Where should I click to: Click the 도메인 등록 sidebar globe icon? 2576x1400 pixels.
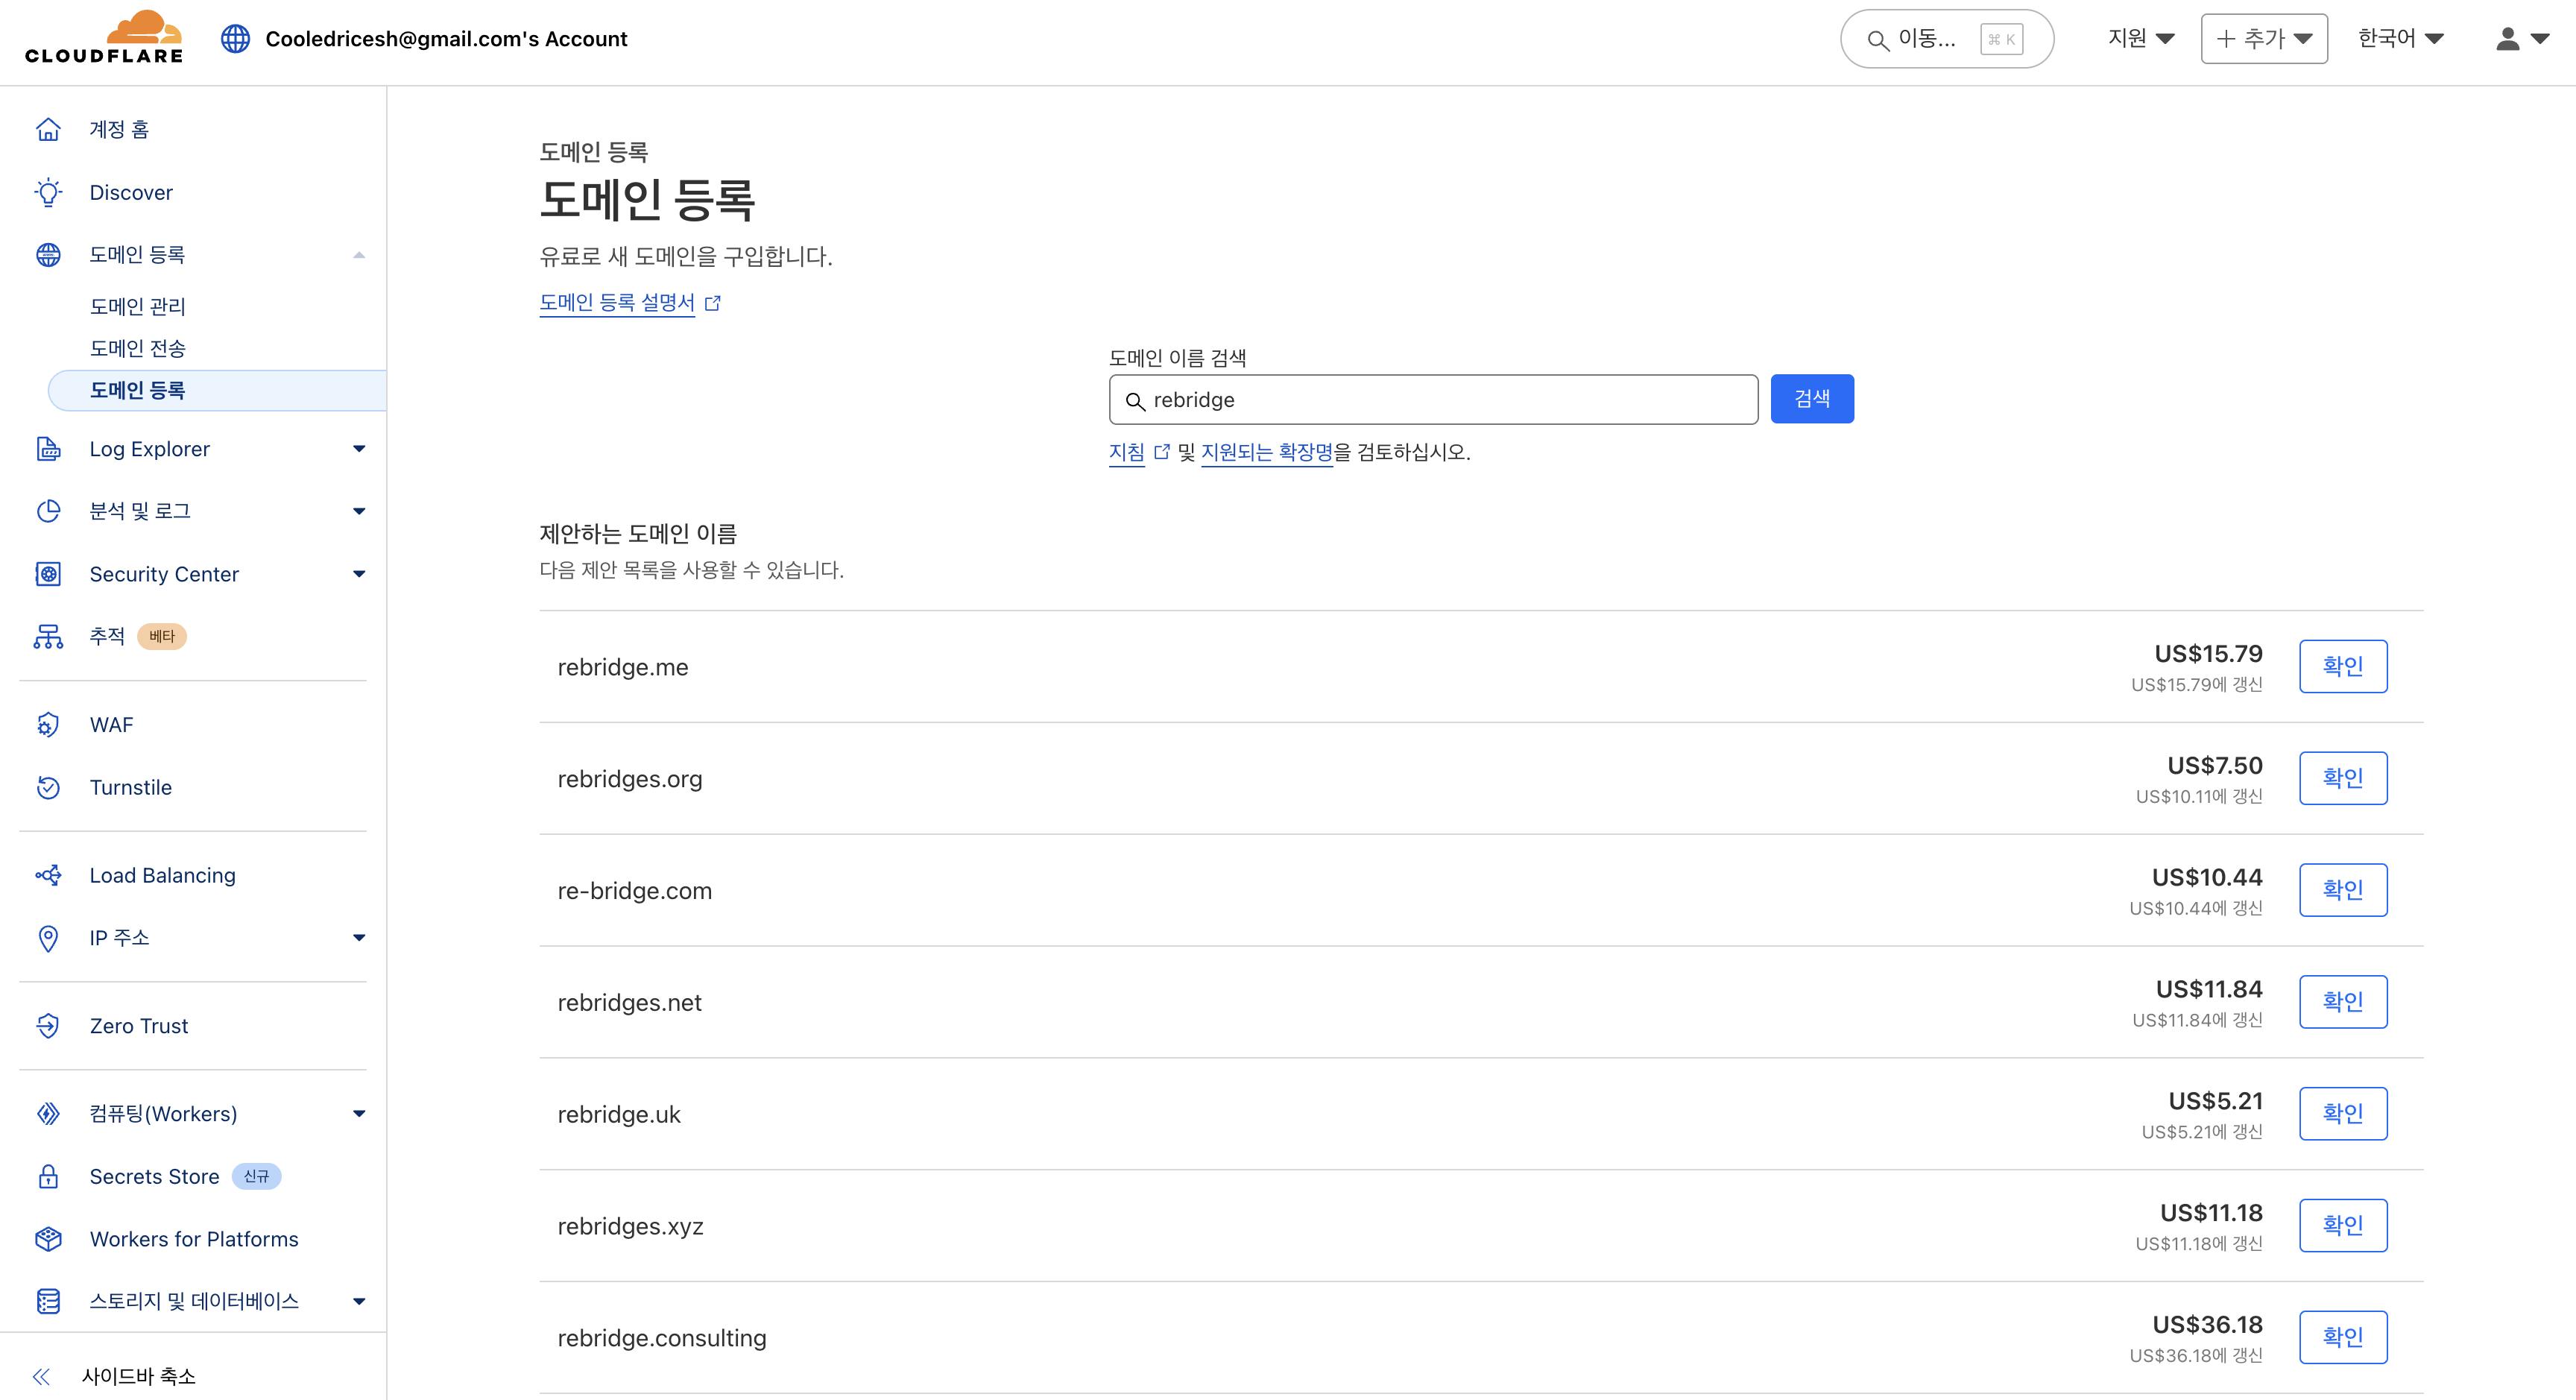pyautogui.click(x=48, y=255)
